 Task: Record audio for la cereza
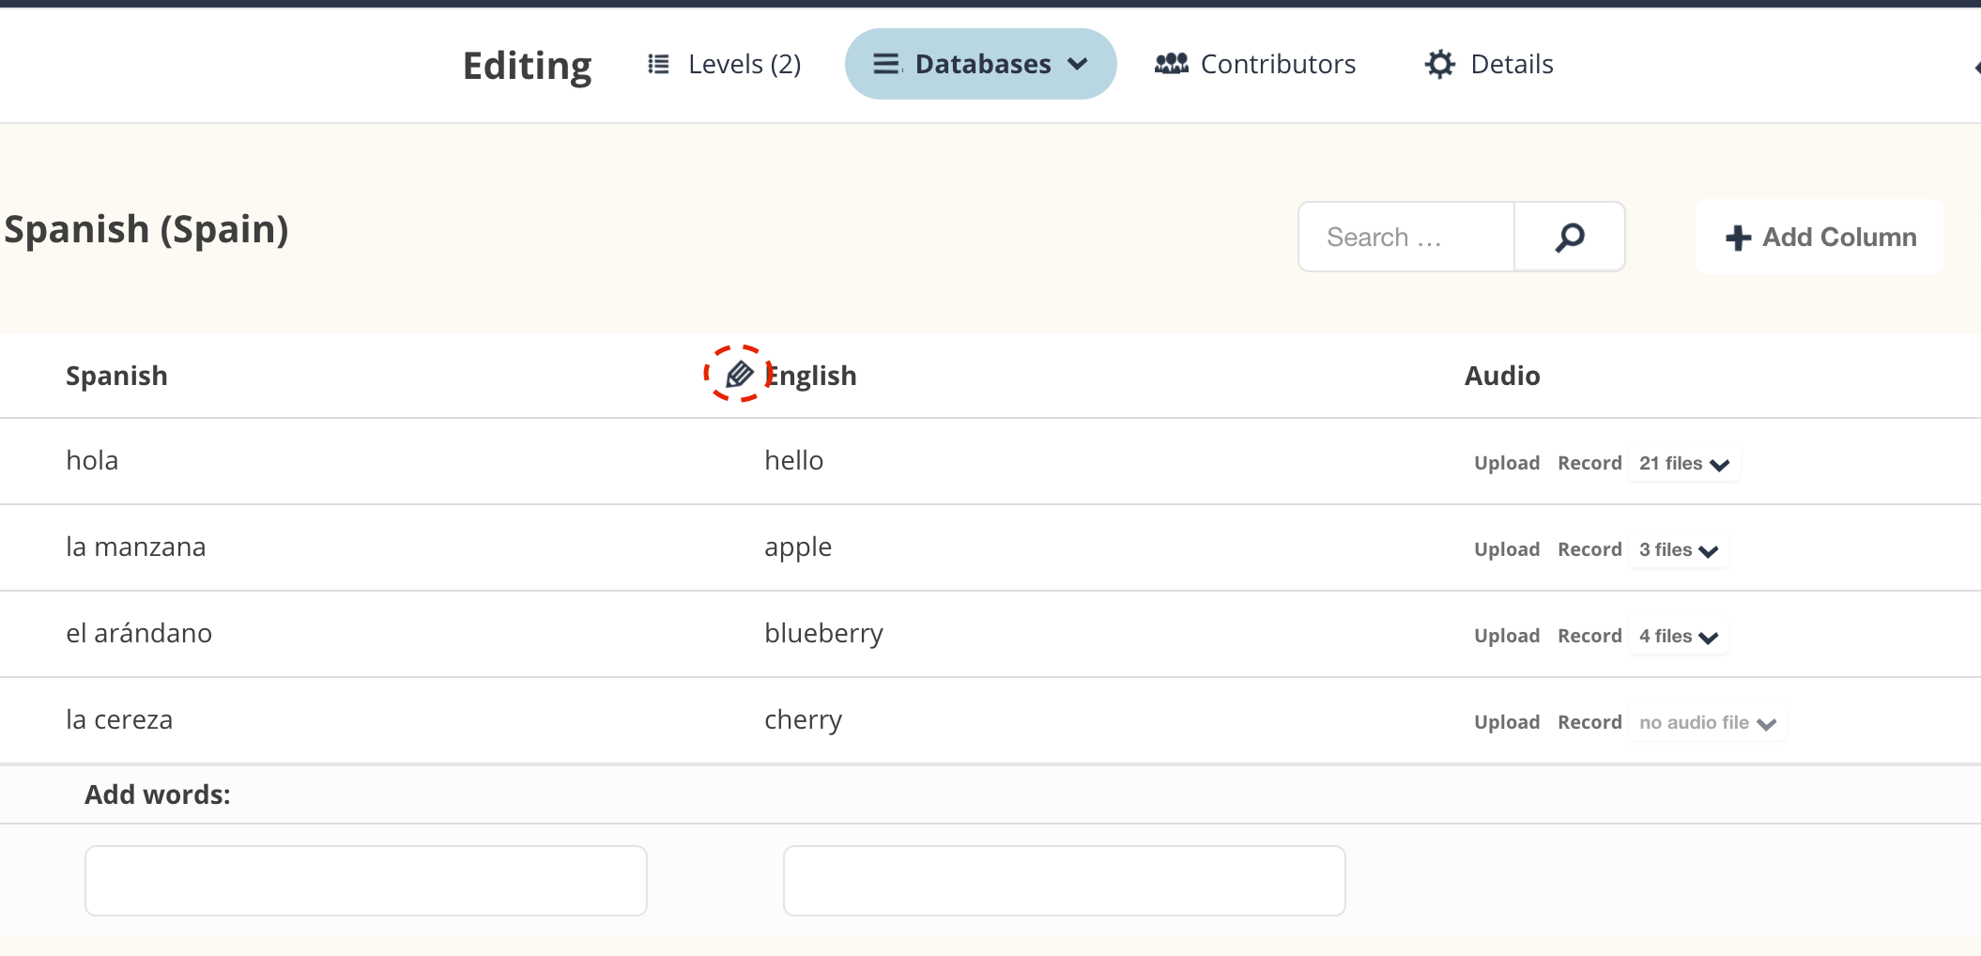[x=1589, y=722]
